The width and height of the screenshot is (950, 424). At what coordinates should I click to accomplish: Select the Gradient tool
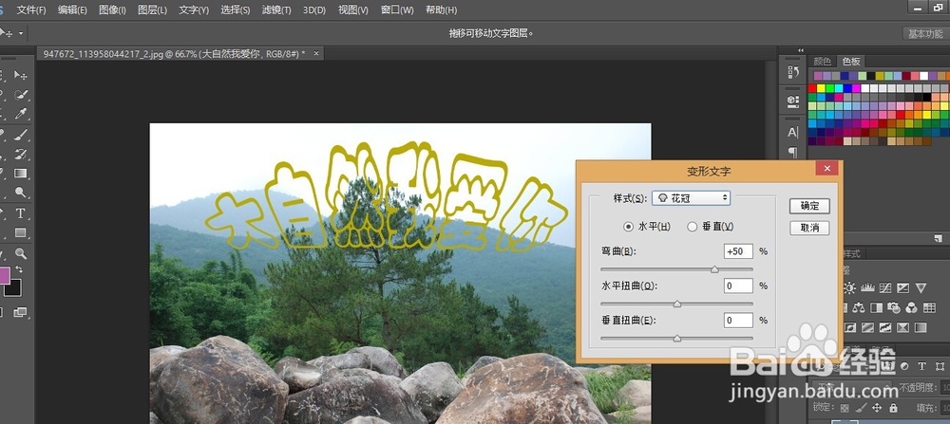click(x=21, y=173)
